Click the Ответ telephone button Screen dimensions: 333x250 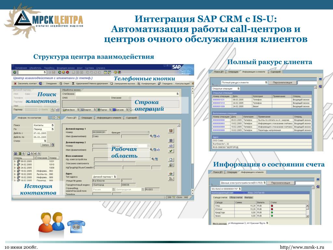(64, 84)
